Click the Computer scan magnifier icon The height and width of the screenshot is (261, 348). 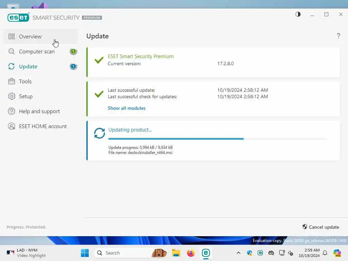click(12, 52)
